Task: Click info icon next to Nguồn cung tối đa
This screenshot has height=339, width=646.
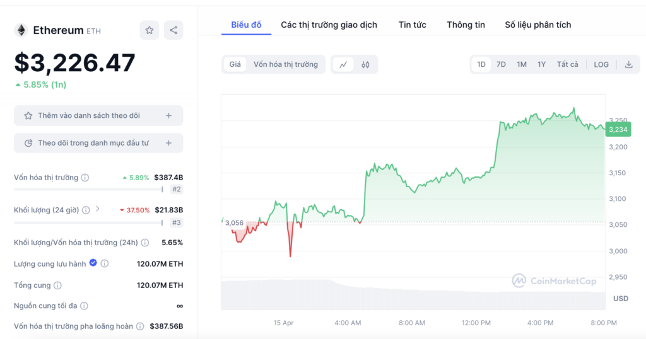Action: [x=84, y=306]
